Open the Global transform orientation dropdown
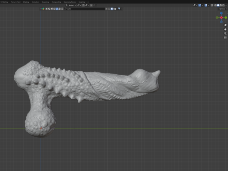 click(x=71, y=5)
